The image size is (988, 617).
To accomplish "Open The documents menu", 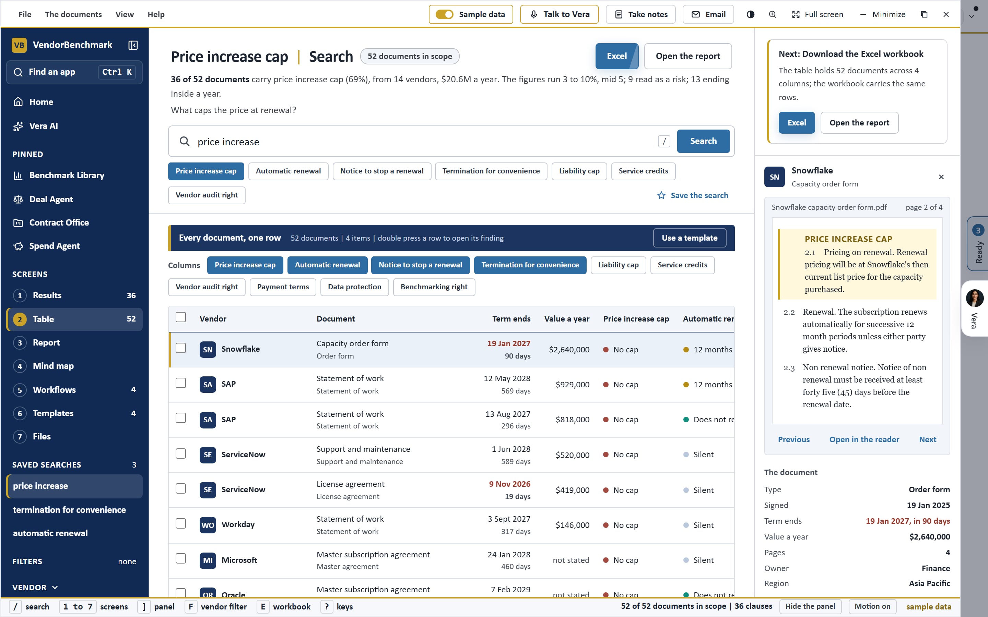I will (73, 14).
